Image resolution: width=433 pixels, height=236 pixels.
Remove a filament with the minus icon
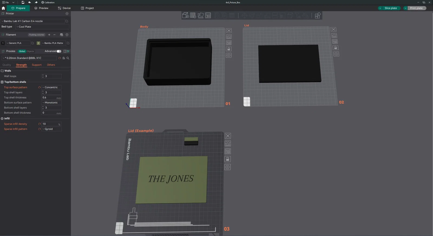(54, 35)
